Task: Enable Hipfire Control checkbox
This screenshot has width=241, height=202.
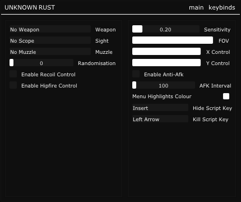Action: [13, 85]
